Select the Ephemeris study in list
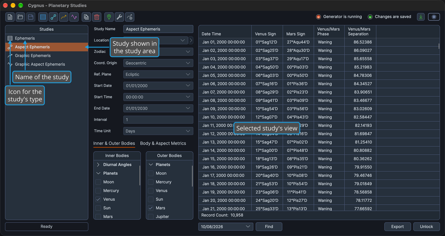Image resolution: width=445 pixels, height=236 pixels. tap(47, 38)
